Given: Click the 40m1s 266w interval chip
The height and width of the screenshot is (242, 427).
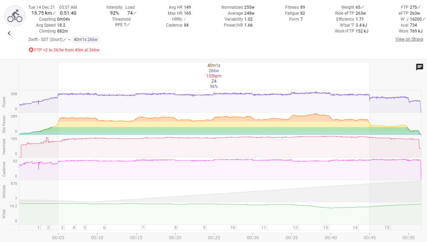Looking at the screenshot, I should tap(86, 40).
